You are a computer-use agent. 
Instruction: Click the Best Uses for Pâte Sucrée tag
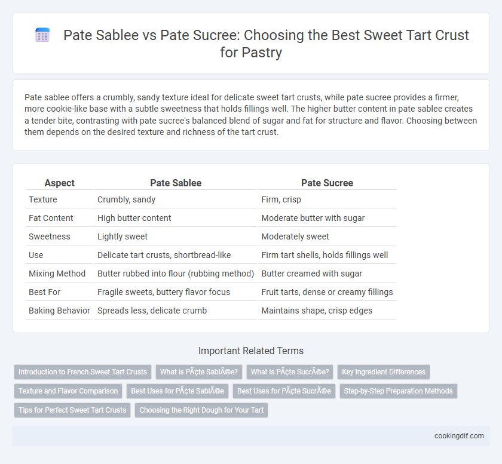pyautogui.click(x=284, y=391)
